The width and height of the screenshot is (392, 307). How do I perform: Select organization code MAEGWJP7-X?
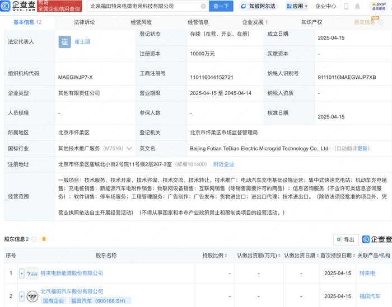75,77
